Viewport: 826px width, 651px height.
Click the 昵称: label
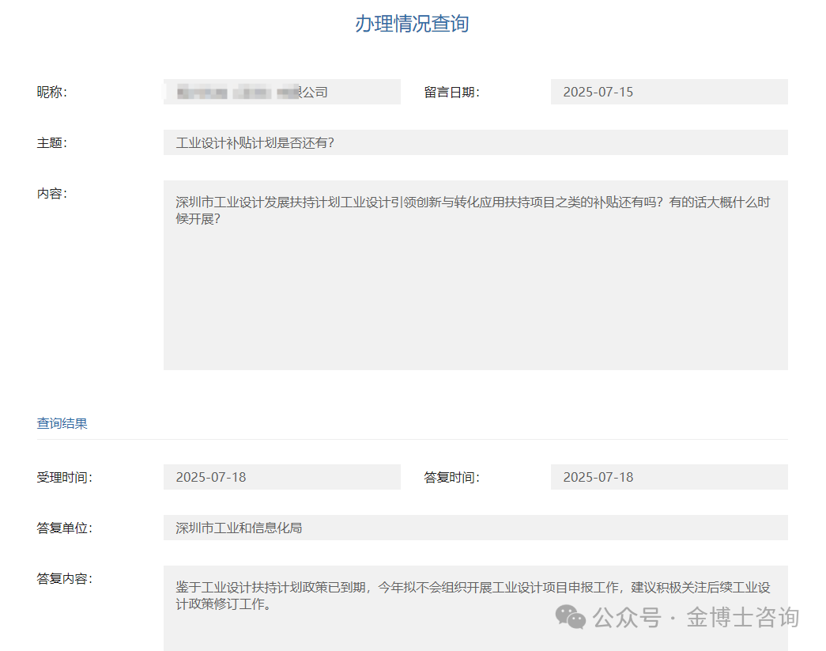click(x=51, y=93)
